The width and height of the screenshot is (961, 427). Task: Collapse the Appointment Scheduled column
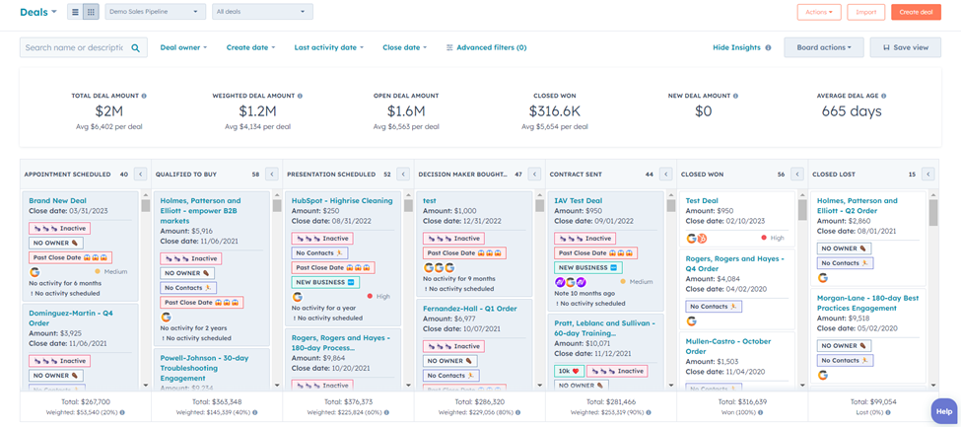click(x=140, y=175)
